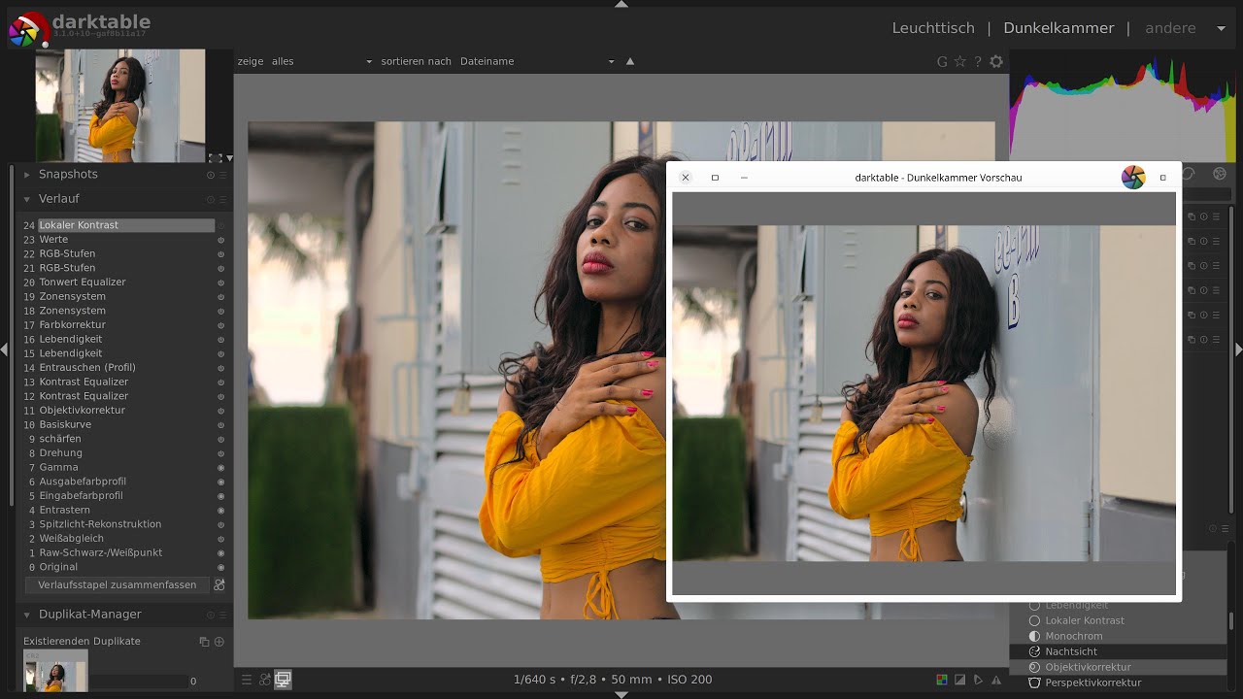Screen dimensions: 1243x699
Task: Open the Verlauf panel presets menu icon
Action: pos(222,199)
